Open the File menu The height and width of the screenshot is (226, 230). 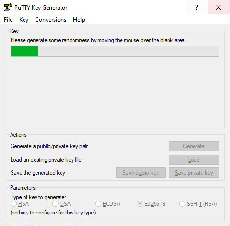tap(8, 20)
